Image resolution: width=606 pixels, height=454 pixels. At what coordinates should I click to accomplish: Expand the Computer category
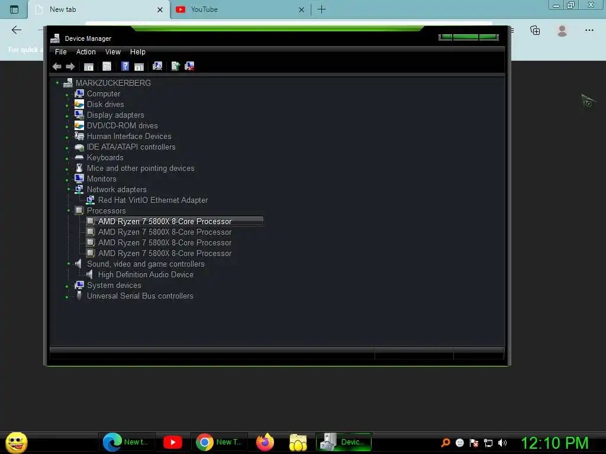click(67, 95)
